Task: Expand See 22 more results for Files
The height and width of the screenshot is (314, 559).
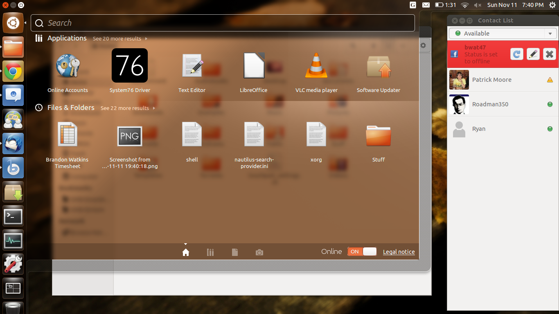Action: coord(127,108)
